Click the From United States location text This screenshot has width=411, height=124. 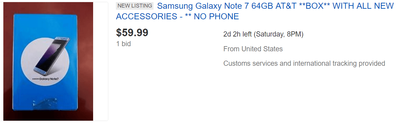253,49
